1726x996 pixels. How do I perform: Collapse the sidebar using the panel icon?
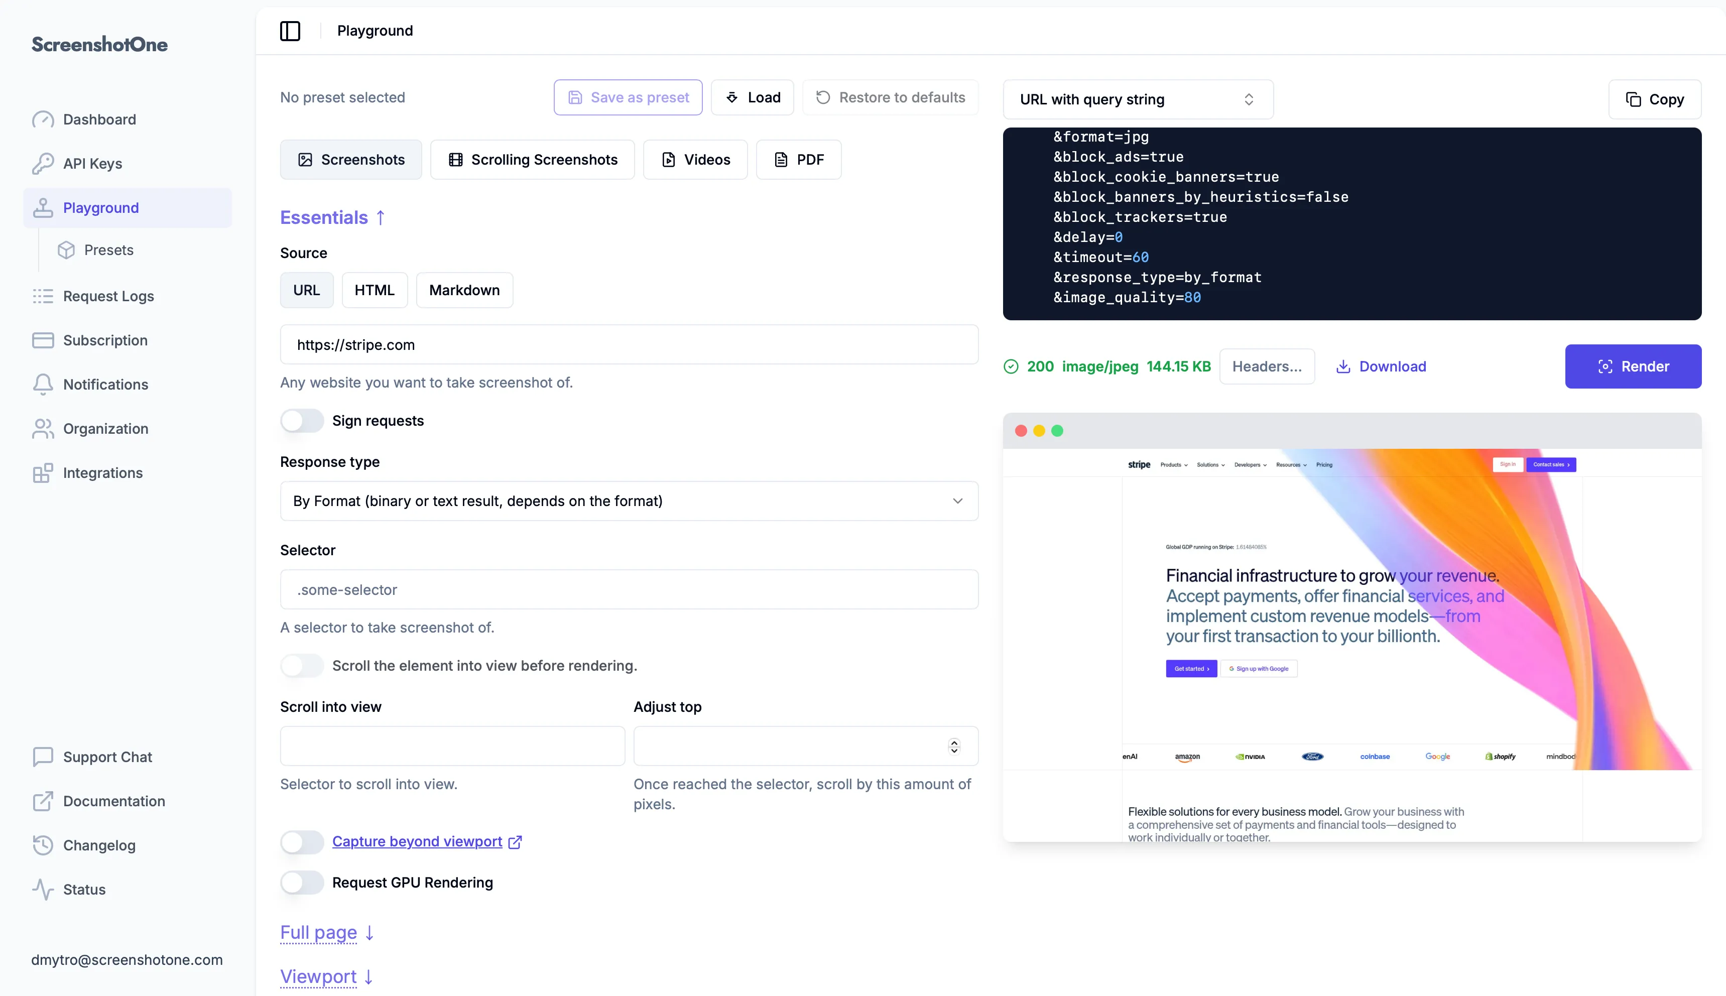(290, 31)
